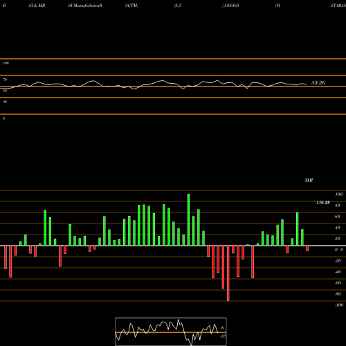Screen dimensions: 346x346
Task: Click the tallest green MR histogram bar
Action: [x=188, y=219]
